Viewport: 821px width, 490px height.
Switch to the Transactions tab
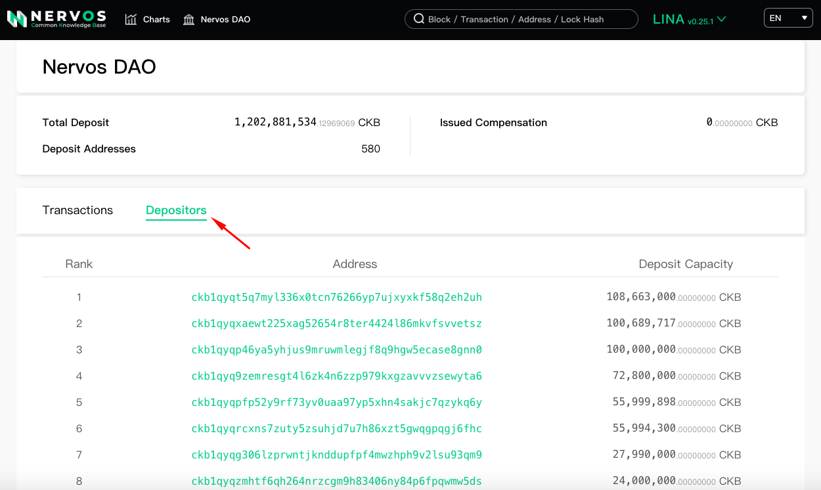click(x=78, y=210)
